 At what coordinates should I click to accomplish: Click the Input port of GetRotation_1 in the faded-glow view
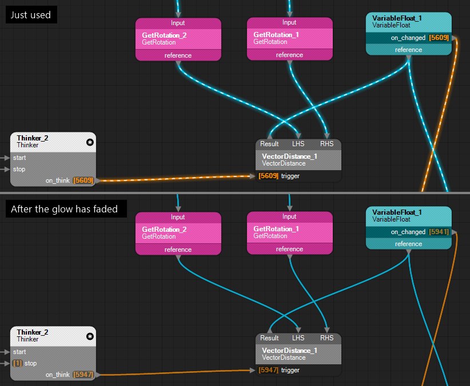(x=289, y=216)
